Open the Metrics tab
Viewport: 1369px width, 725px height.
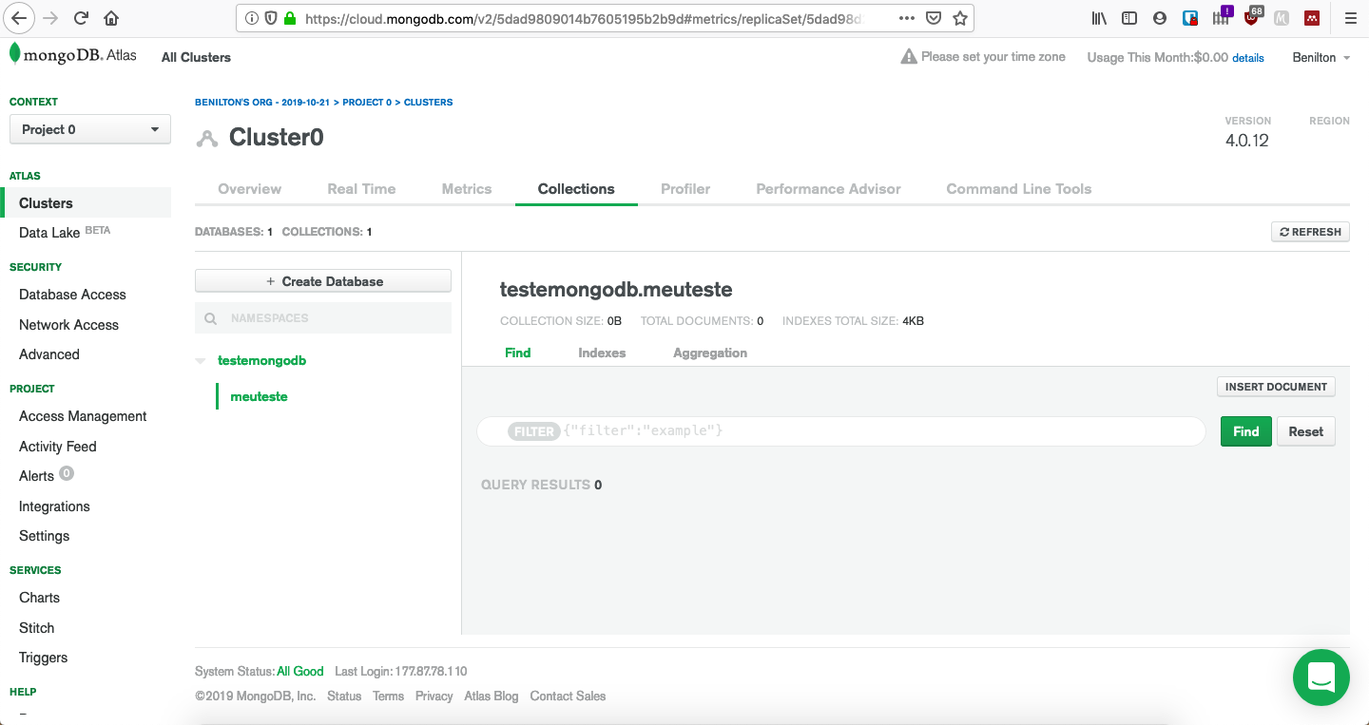[467, 189]
